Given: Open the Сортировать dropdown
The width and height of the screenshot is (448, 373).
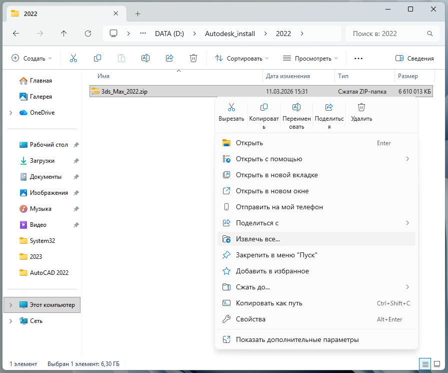Looking at the screenshot, I should coord(241,59).
